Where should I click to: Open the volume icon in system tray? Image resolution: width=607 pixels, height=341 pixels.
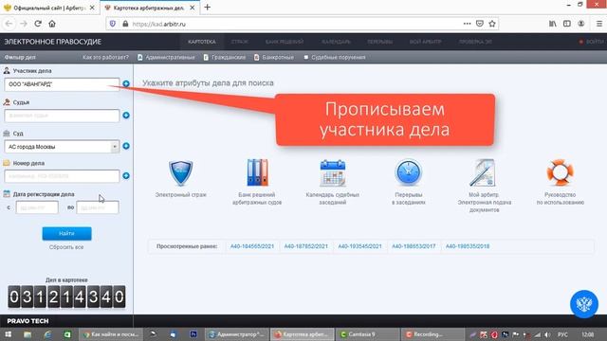[x=547, y=334]
